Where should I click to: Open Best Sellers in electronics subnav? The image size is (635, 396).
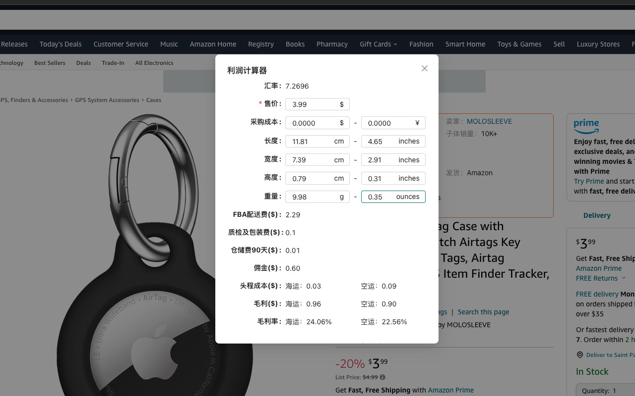50,63
